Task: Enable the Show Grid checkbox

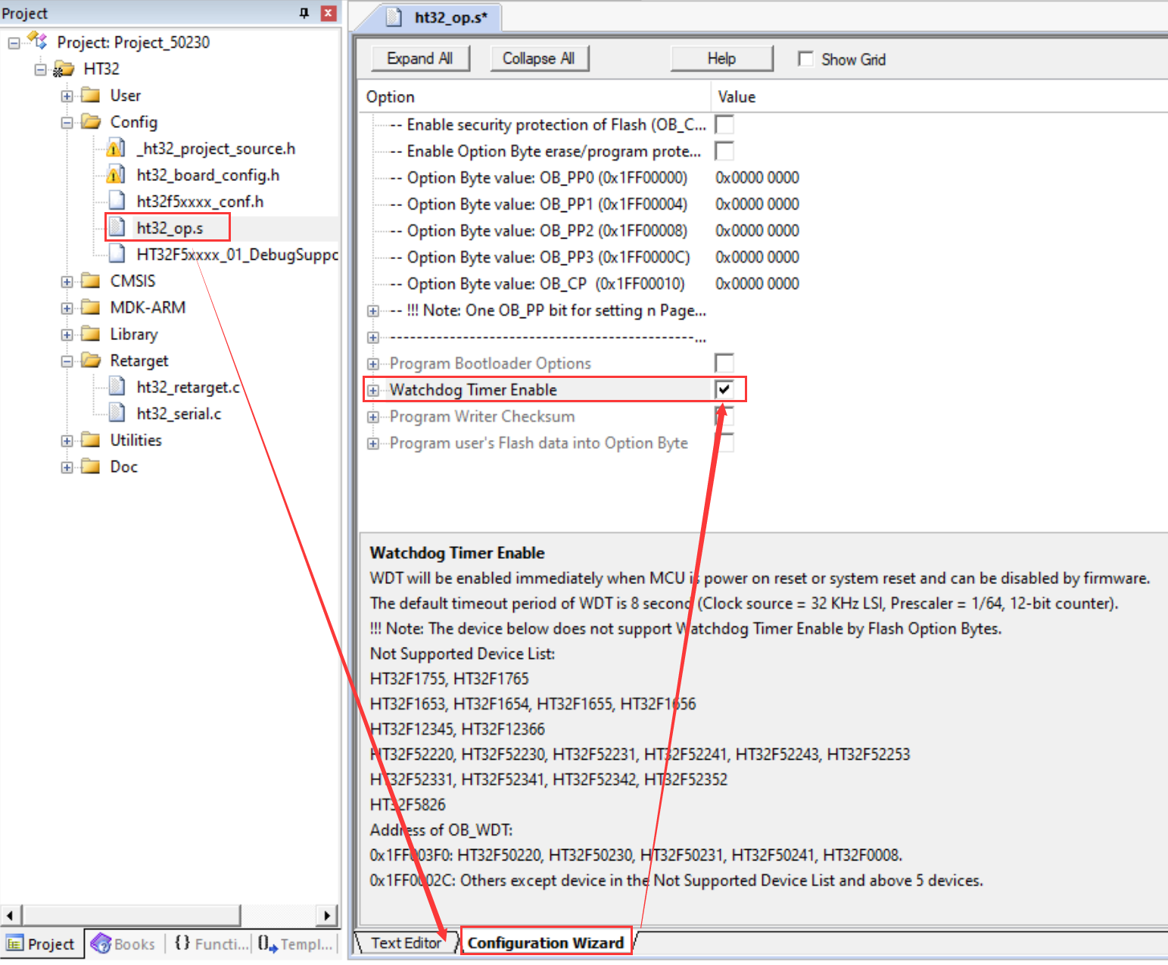Action: (x=805, y=59)
